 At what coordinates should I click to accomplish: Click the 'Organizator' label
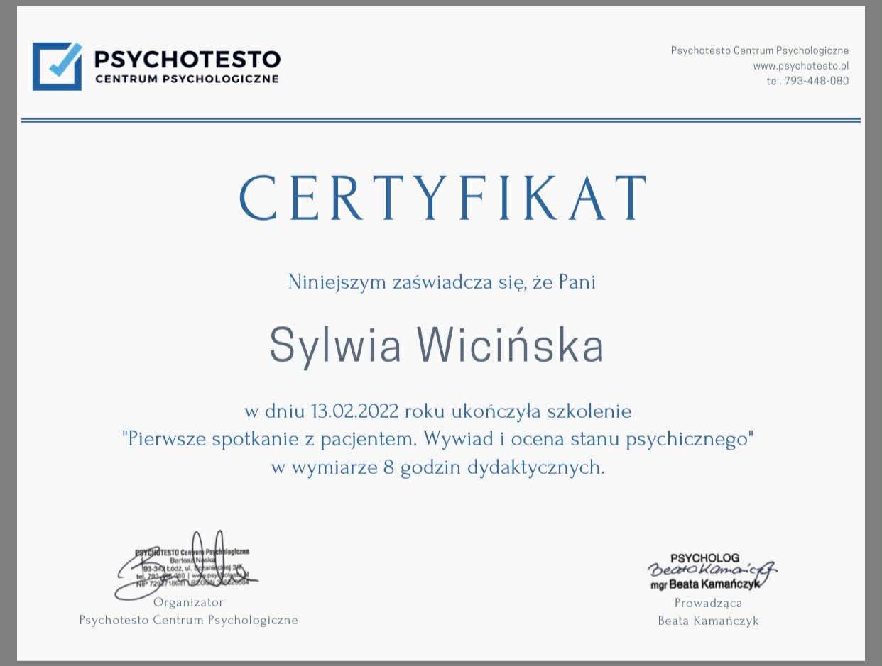188,602
